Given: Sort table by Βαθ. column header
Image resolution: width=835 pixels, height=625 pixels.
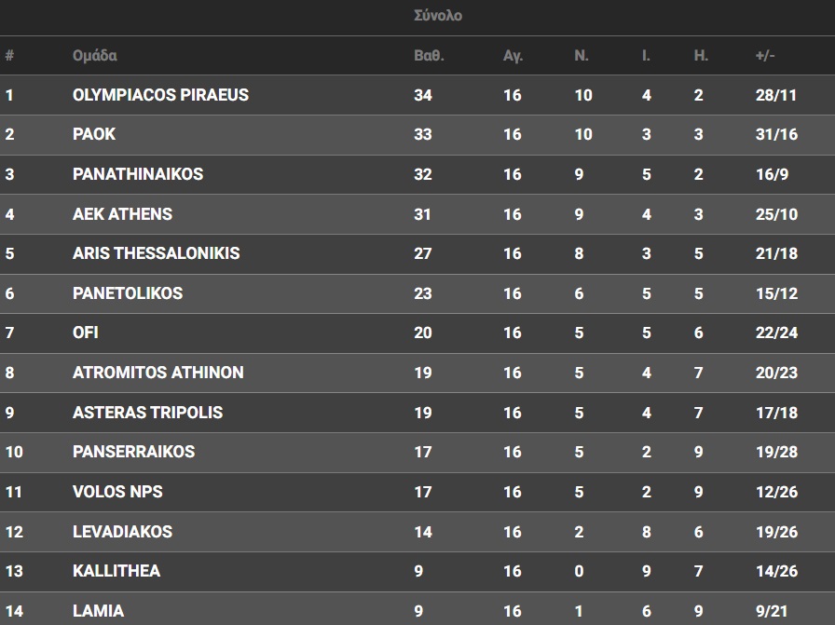Looking at the screenshot, I should (x=429, y=56).
